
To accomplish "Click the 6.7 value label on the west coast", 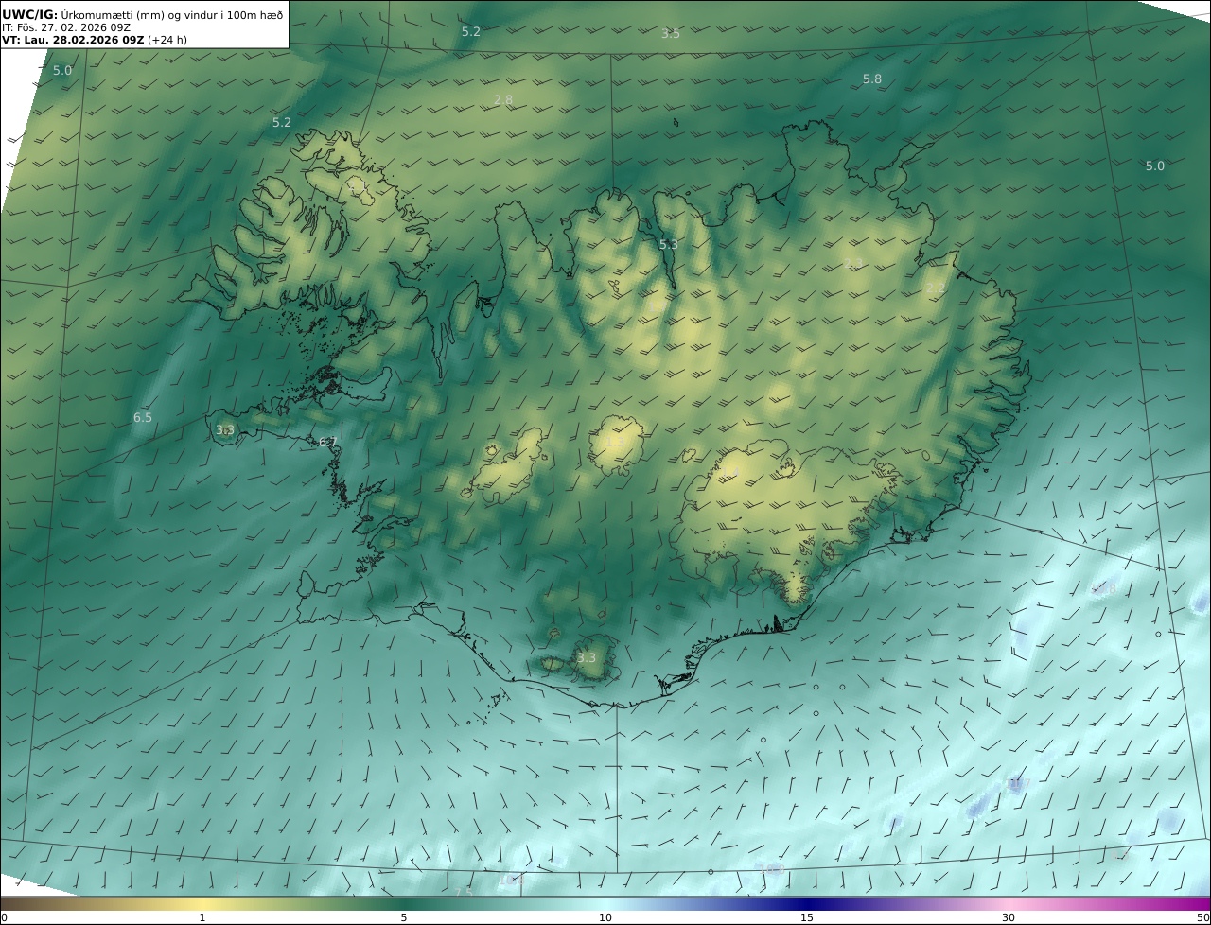I will tap(327, 442).
